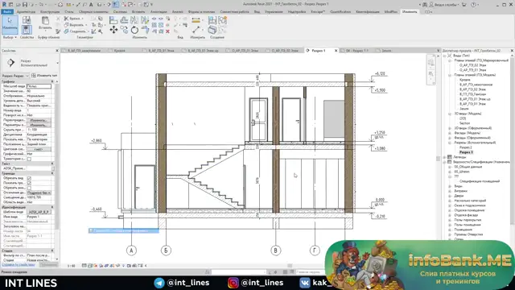Select Разрез 1 in the project browser
This screenshot has height=290, width=515.
pos(466,152)
